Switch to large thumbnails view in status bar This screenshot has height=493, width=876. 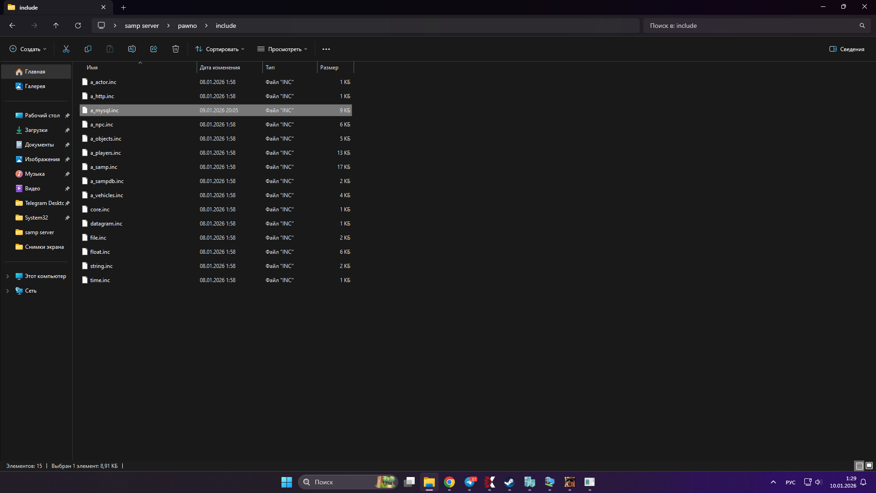tap(869, 466)
